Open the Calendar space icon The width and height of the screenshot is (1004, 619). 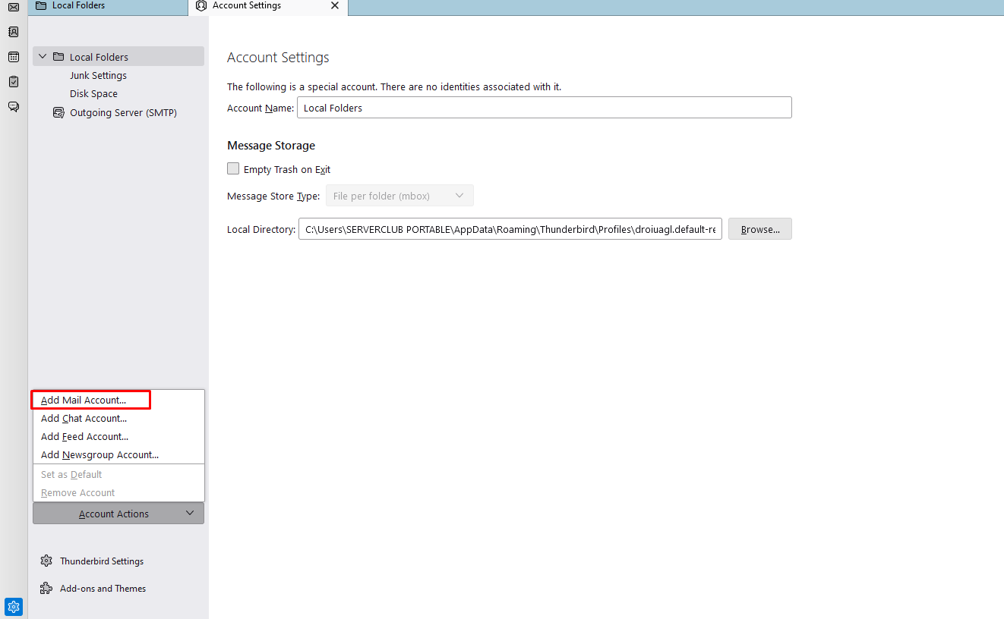(14, 57)
